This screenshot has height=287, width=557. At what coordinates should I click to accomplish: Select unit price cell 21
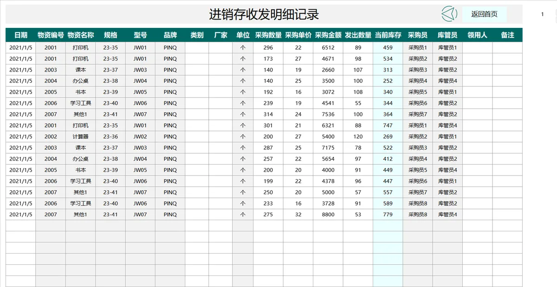[298, 125]
